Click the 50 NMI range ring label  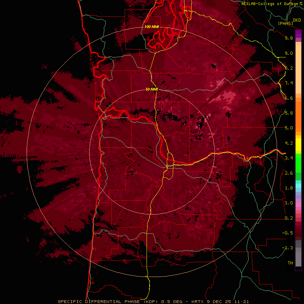tap(152, 90)
